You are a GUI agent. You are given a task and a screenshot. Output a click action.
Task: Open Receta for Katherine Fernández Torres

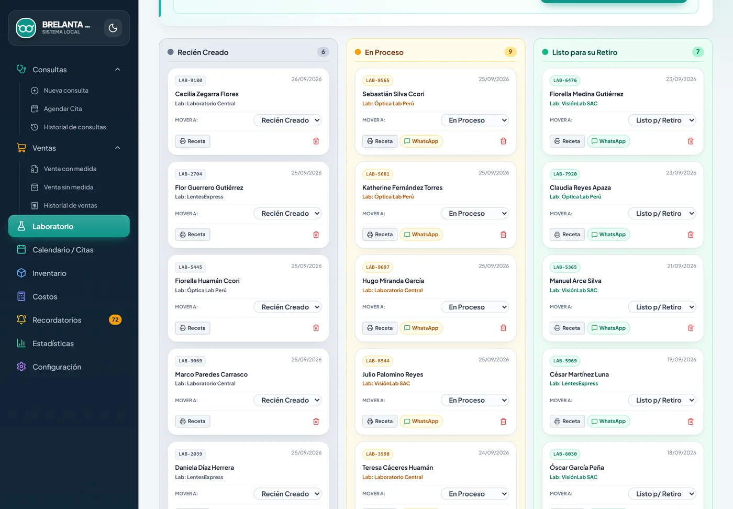pos(380,235)
